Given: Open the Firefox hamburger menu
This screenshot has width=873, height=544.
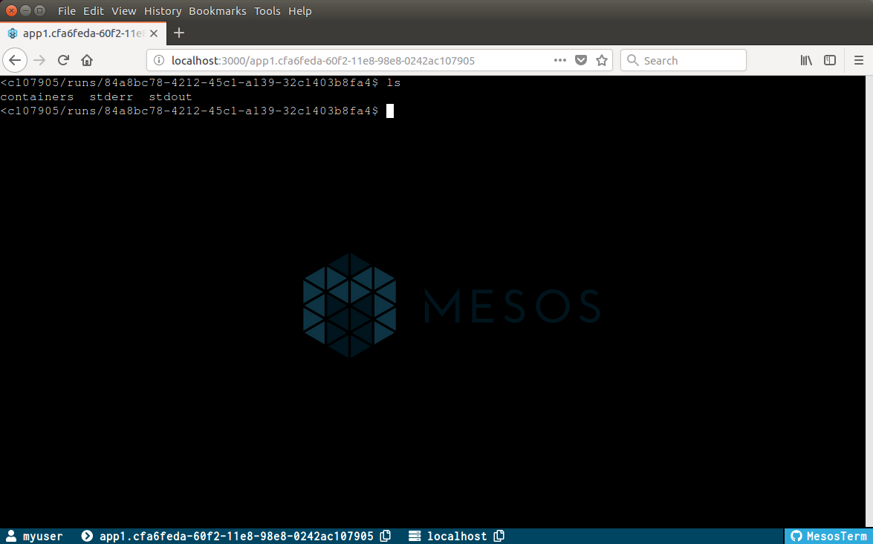Looking at the screenshot, I should [x=859, y=60].
